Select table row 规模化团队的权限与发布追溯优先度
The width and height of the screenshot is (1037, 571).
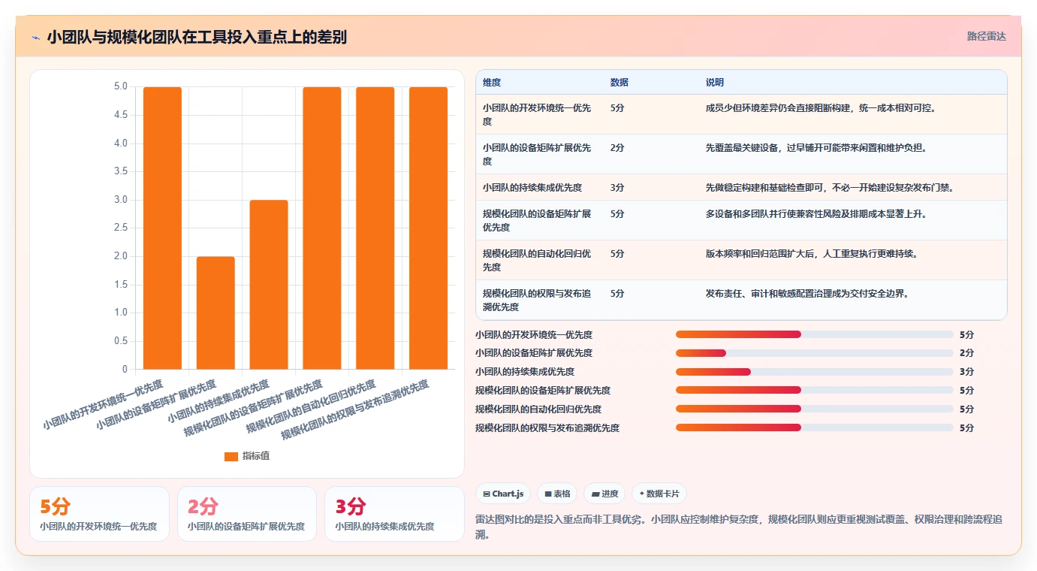click(741, 300)
